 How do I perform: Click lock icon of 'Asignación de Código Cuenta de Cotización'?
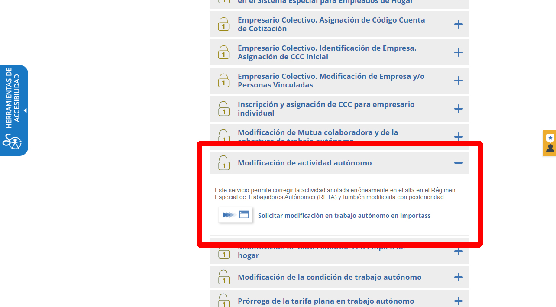tap(223, 24)
